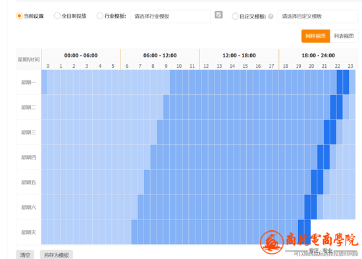
Task: Click hour 9 column header
Action: [x=166, y=66]
